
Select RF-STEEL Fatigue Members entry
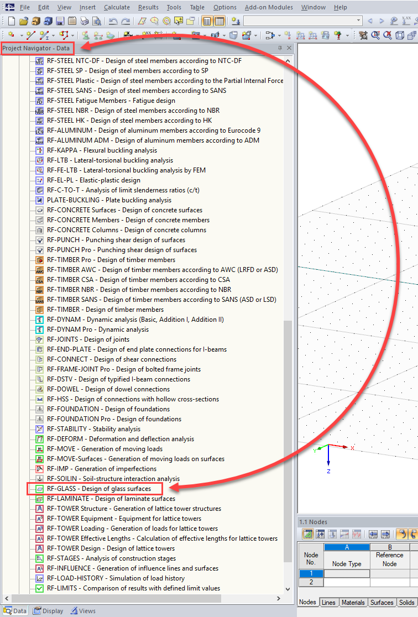click(111, 101)
